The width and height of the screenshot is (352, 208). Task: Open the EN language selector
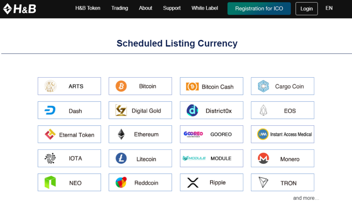(329, 8)
